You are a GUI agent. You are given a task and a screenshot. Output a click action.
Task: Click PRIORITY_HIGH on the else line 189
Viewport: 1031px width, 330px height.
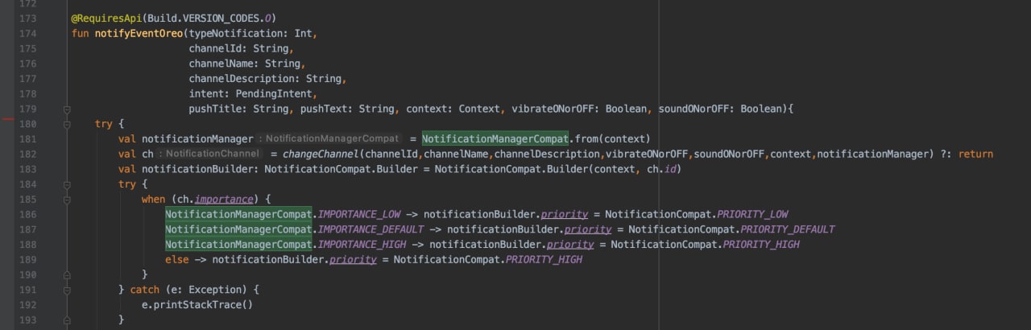click(x=544, y=259)
